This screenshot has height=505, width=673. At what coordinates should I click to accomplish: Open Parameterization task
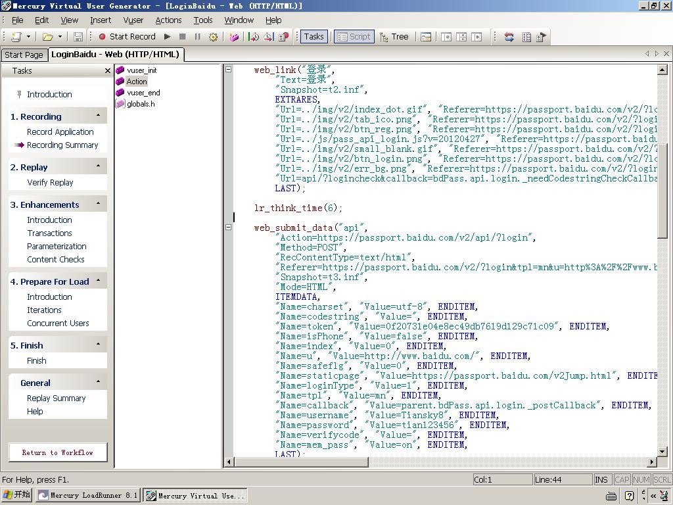(57, 247)
